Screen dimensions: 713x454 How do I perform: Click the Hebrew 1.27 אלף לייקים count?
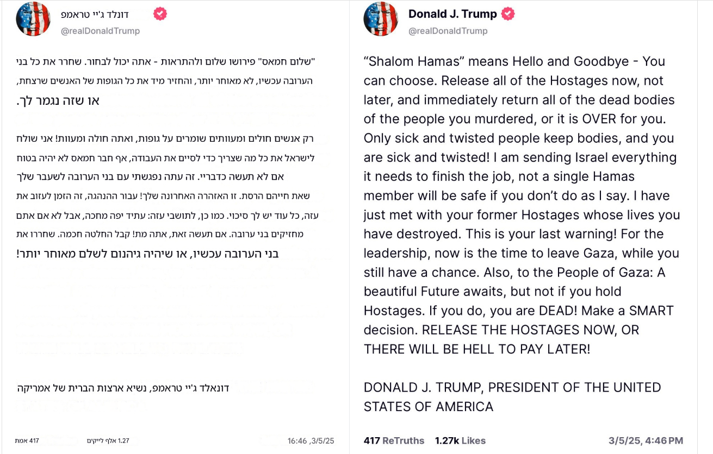(108, 440)
